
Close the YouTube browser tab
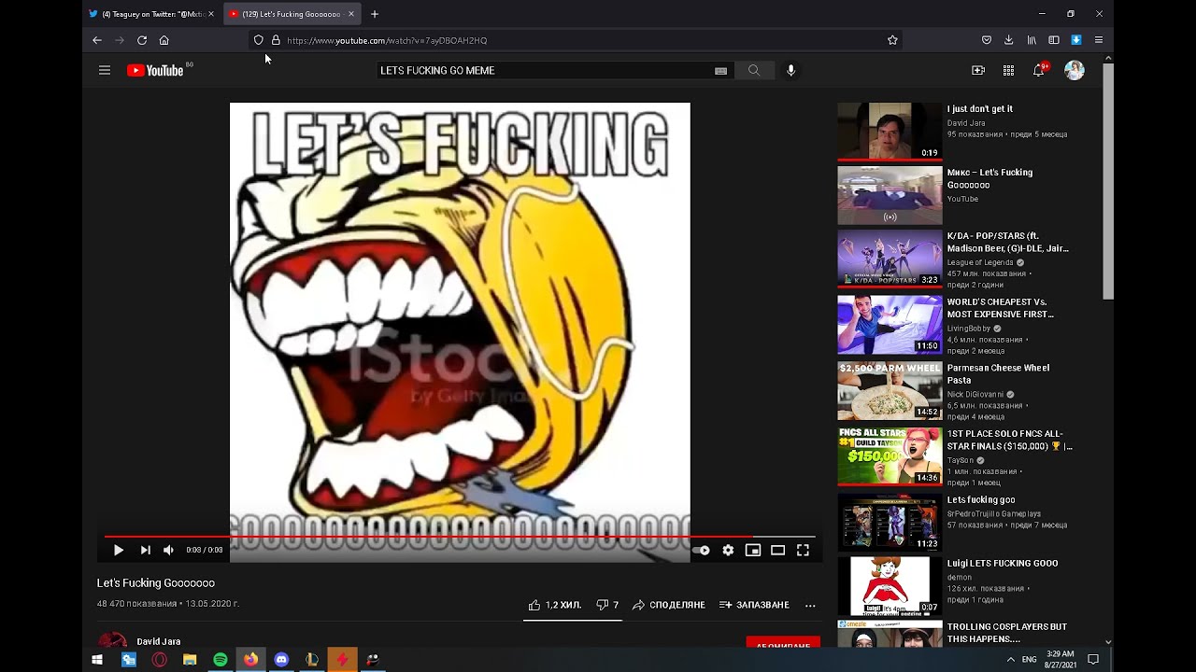click(351, 14)
